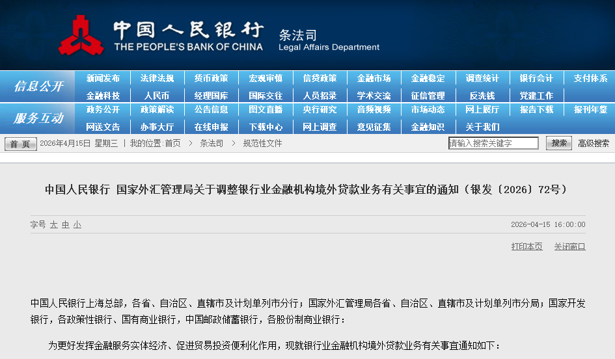Set font size to 小 (small)
Image resolution: width=615 pixels, height=359 pixels.
pos(77,224)
